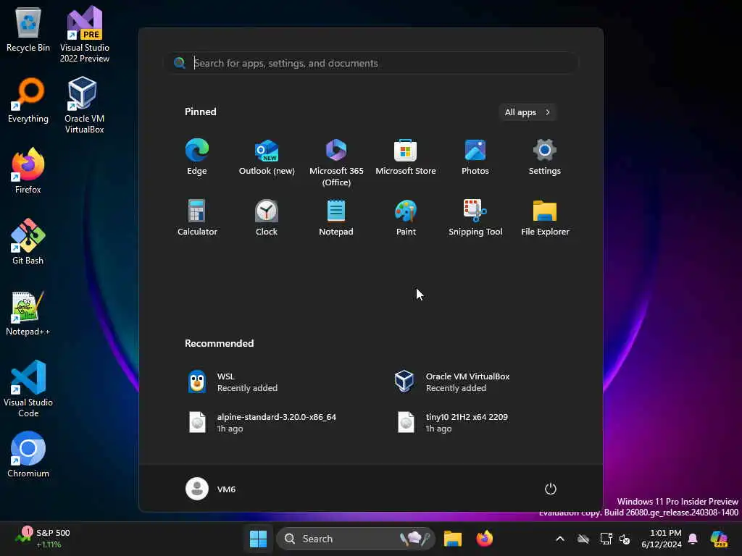Open Copilot Preview from taskbar corner
The image size is (742, 556).
tap(719, 539)
